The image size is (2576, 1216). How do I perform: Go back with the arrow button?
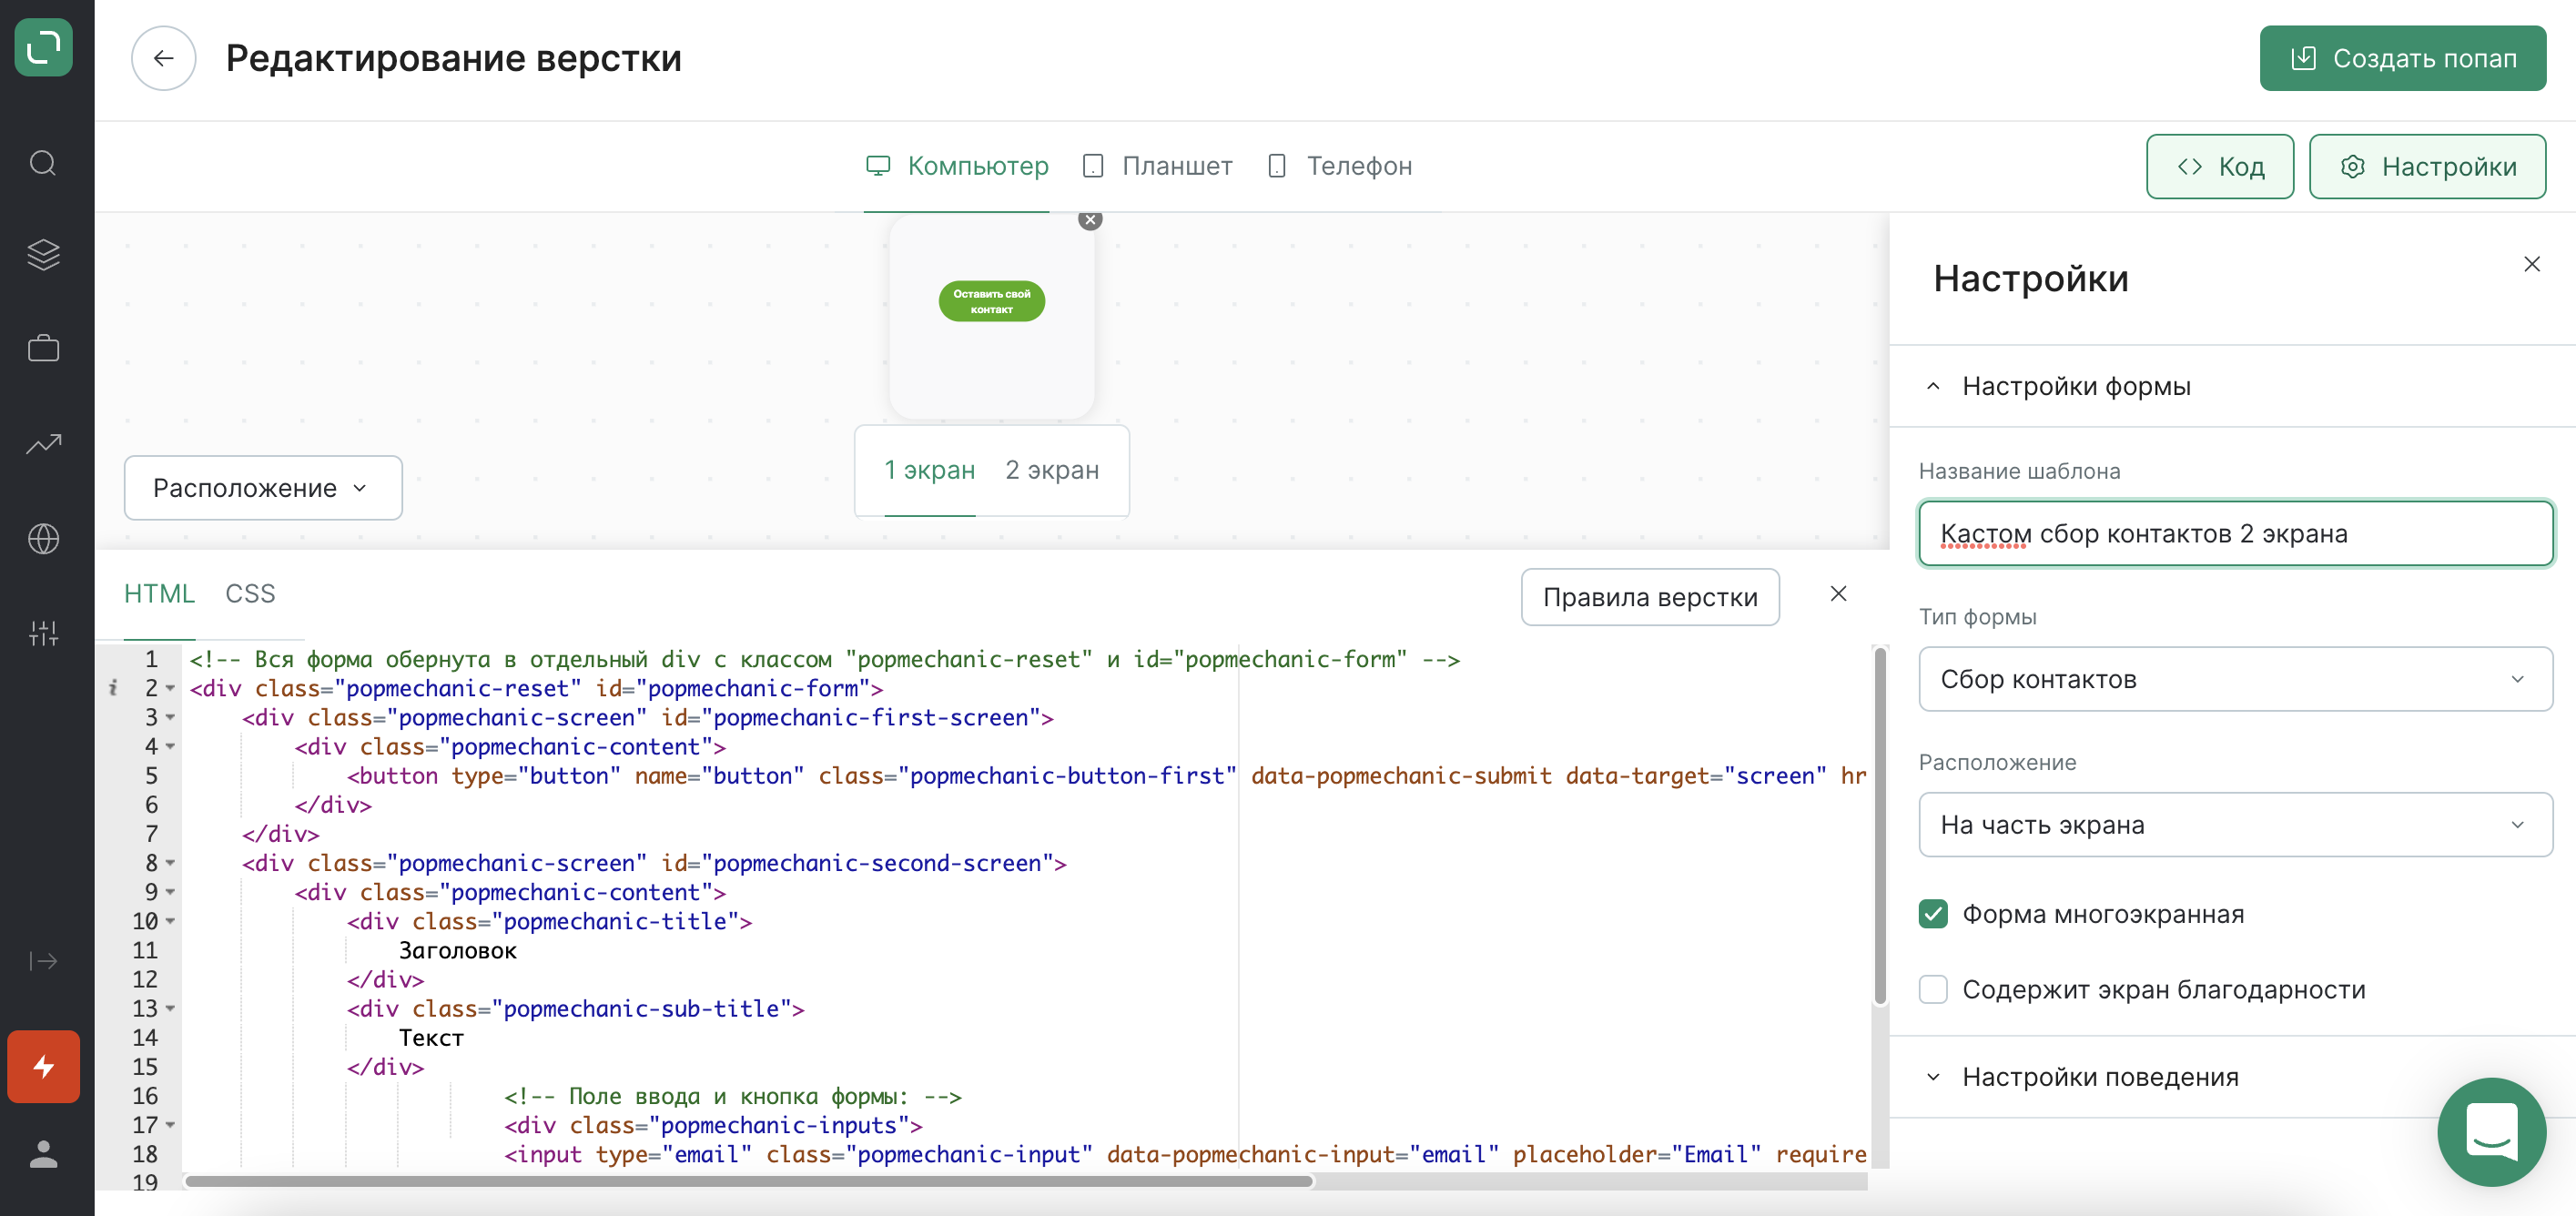click(163, 58)
